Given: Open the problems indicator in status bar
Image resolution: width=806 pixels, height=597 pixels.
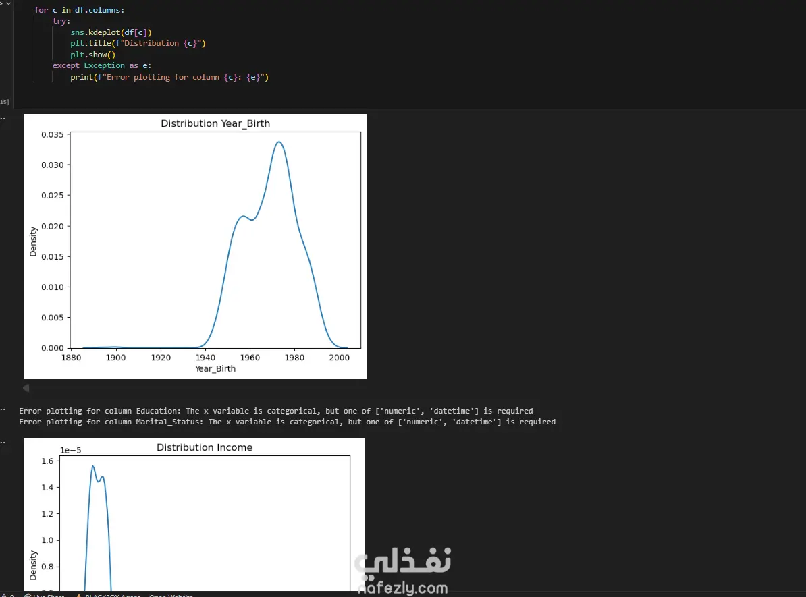Looking at the screenshot, I should (8, 595).
